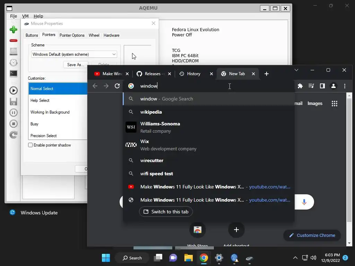
Task: Toggle Chrome side panel icon
Action: (x=322, y=86)
